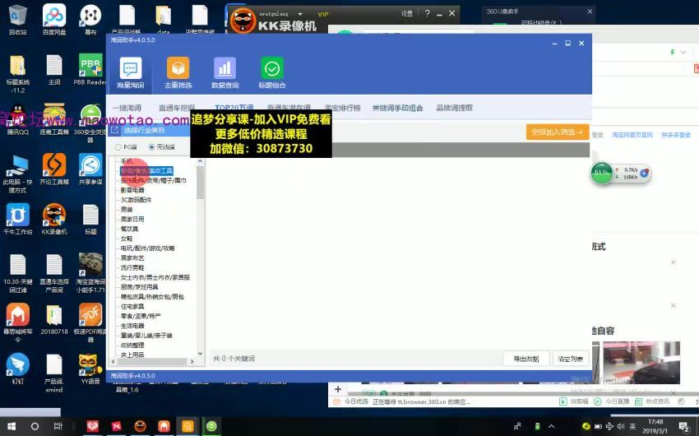Open the Task View taskbar icon
The image size is (699, 436).
58,426
